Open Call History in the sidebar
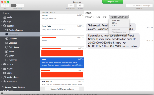This screenshot has height=95, width=154. click(14, 47)
